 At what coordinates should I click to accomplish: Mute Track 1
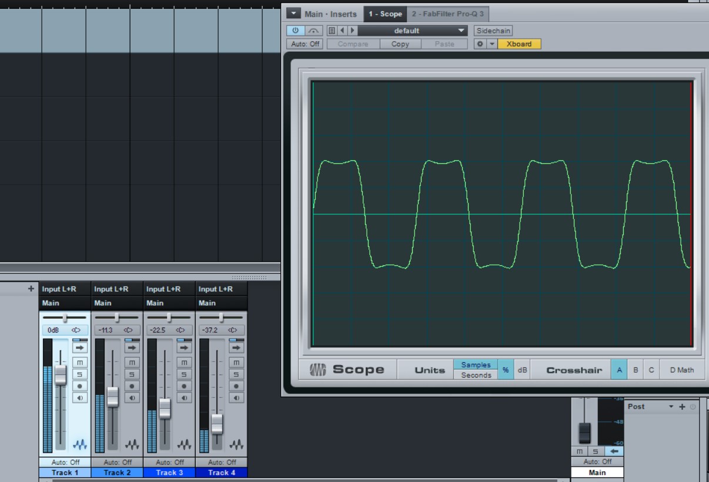79,363
